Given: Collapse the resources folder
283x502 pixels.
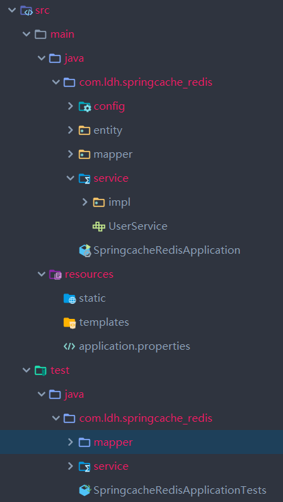Looking at the screenshot, I should (41, 274).
